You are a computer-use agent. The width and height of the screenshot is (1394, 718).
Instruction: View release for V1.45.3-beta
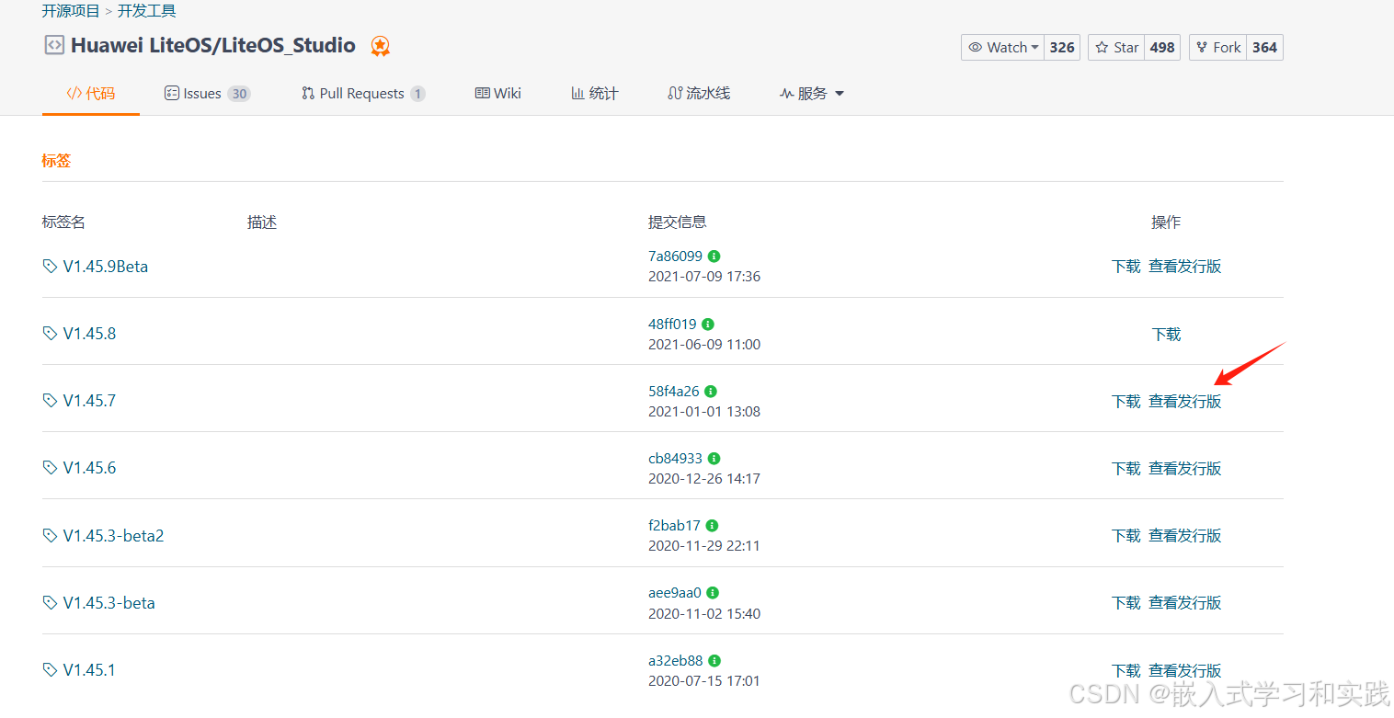click(x=1185, y=603)
